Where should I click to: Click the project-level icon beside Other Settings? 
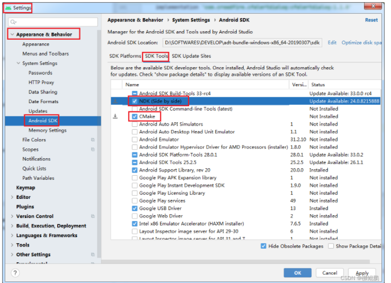[x=93, y=254]
